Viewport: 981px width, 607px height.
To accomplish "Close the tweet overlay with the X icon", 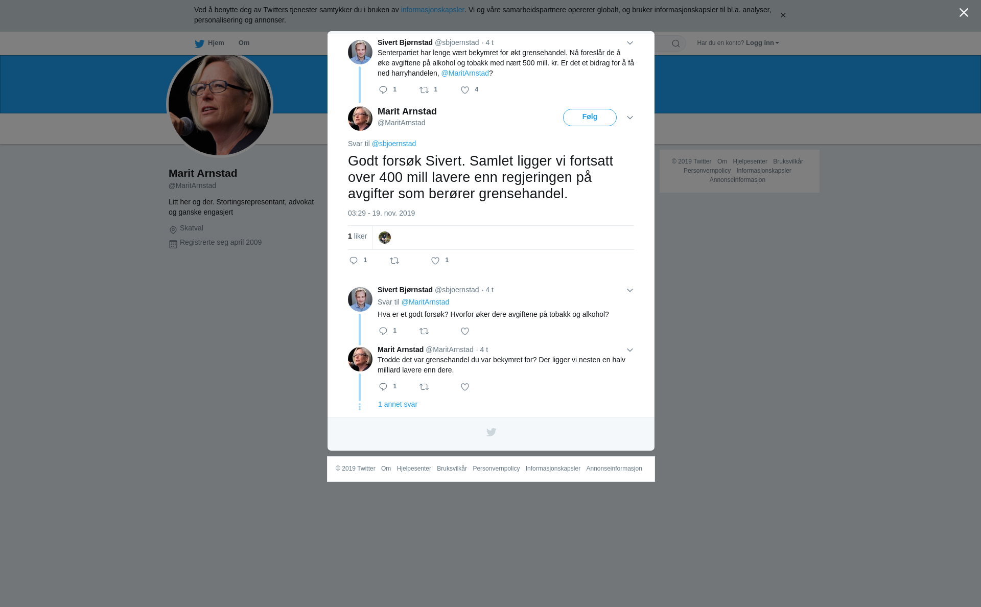I will 964,13.
